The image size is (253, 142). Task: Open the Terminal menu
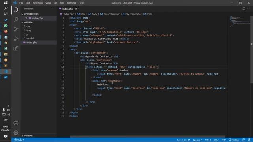click(x=71, y=3)
